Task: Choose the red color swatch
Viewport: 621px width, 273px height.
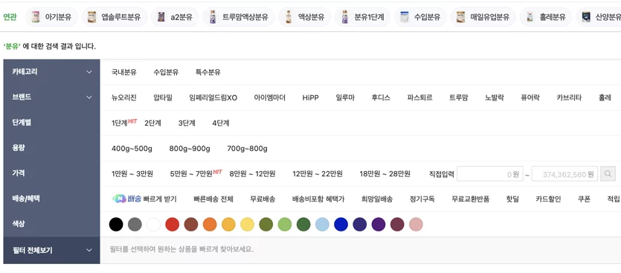Action: 173,224
